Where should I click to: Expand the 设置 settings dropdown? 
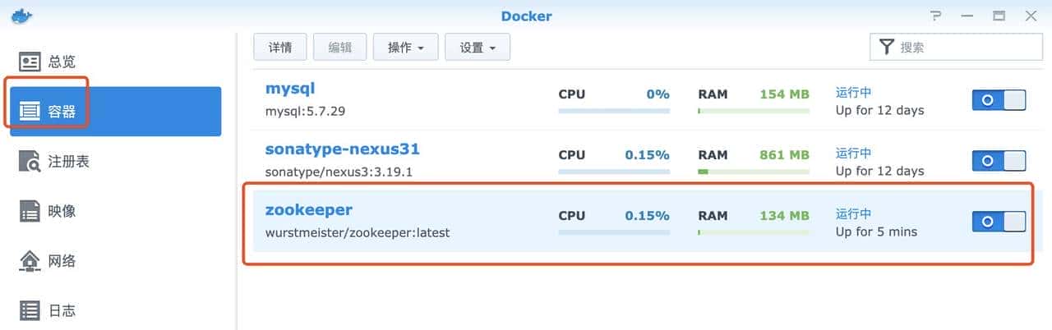pos(478,48)
